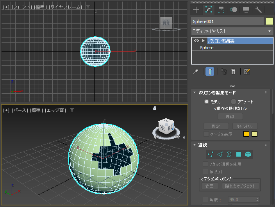The image size is (275, 207).
Task: Open the [フロント] viewport view menu
Action: click(22, 7)
